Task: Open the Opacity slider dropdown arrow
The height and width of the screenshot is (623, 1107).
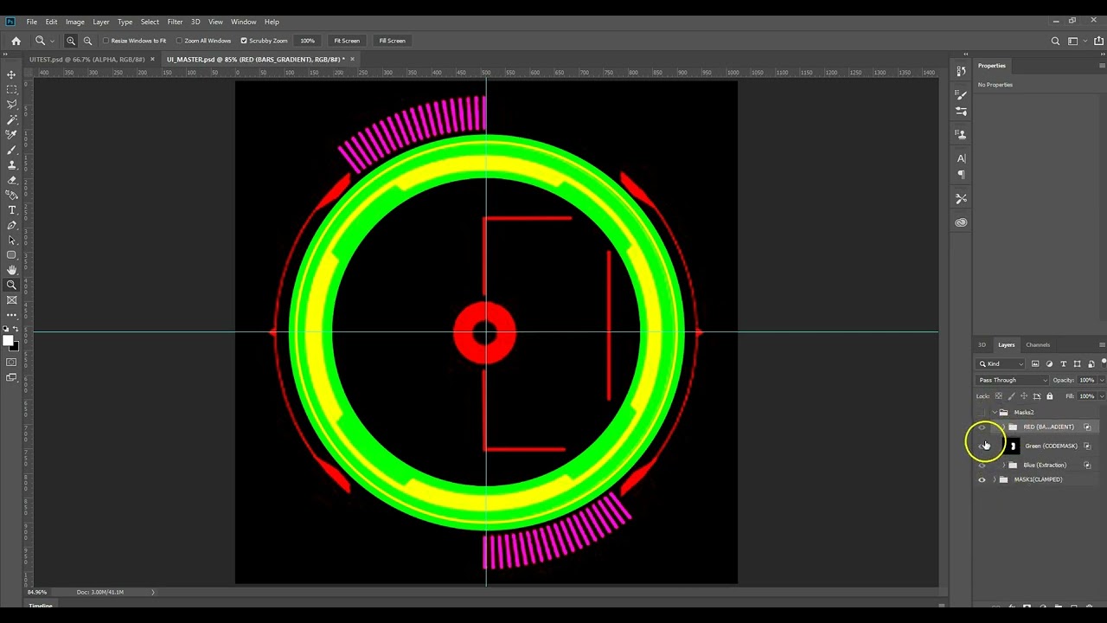Action: [x=1101, y=381]
